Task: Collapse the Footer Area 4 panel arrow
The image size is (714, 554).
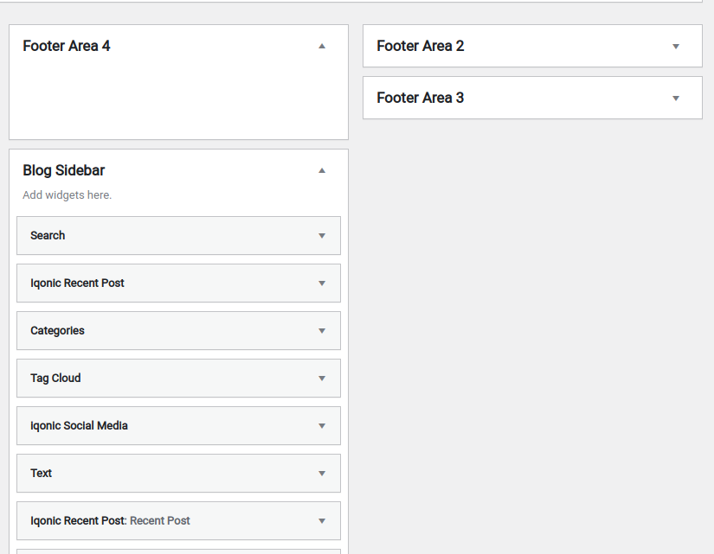Action: pyautogui.click(x=322, y=46)
